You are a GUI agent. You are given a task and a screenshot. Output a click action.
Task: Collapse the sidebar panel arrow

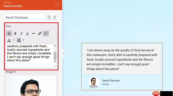coord(63,54)
